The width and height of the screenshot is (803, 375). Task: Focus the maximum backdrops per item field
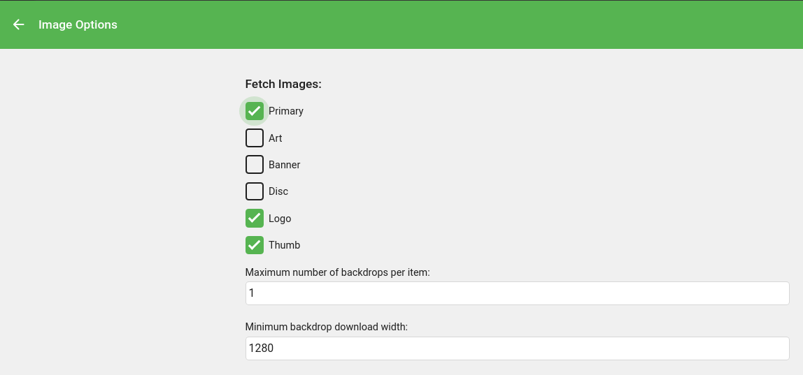click(x=517, y=293)
